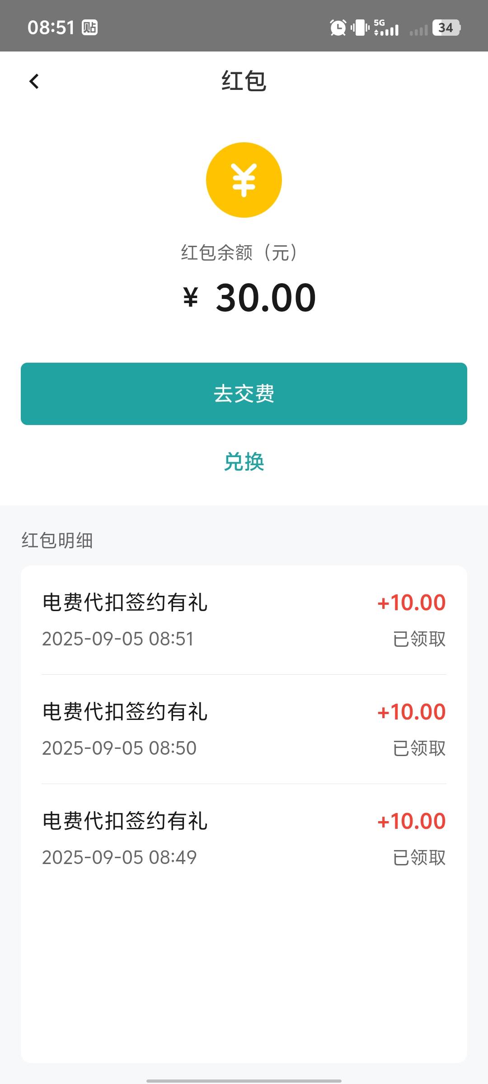Tap the alarm clock status icon

click(x=338, y=28)
